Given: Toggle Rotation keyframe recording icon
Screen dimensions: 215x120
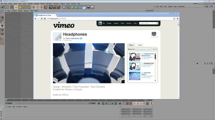Looking at the screenshot, I should pyautogui.click(x=141, y=104).
